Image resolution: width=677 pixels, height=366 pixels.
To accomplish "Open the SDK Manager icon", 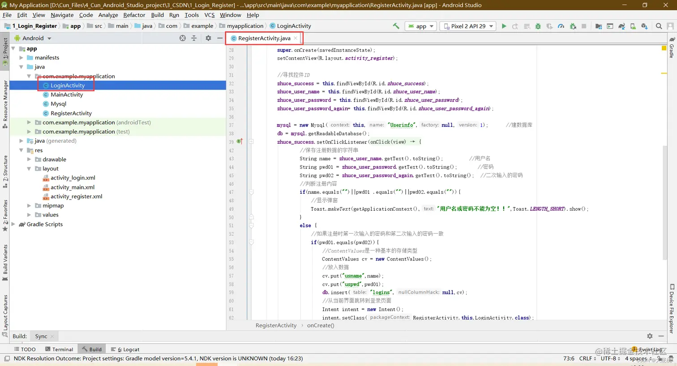I will coord(644,26).
